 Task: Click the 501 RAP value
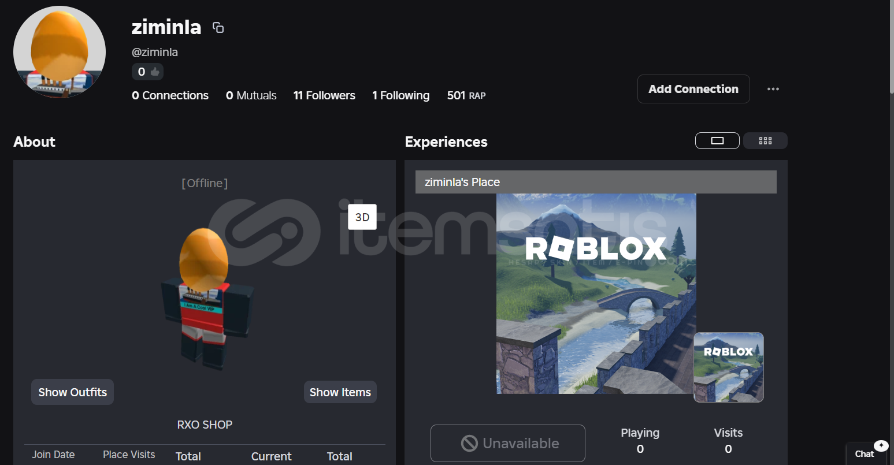point(466,95)
